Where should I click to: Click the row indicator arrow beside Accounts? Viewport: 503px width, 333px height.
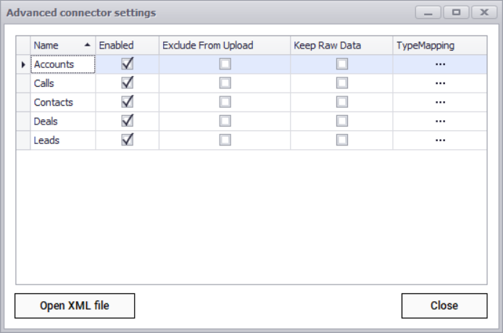(23, 64)
